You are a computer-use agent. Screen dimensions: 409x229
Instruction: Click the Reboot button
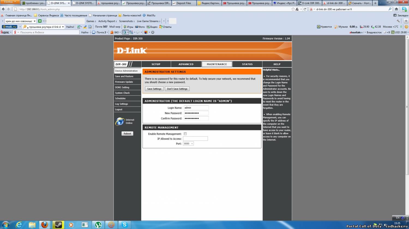coord(127,134)
